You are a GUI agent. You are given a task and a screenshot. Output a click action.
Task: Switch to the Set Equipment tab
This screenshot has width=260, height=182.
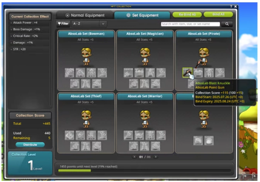[x=142, y=15]
